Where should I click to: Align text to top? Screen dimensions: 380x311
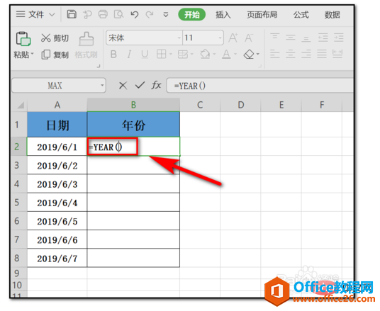(275, 38)
